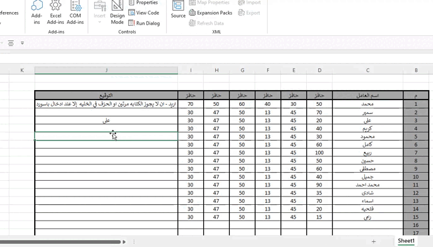The height and width of the screenshot is (247, 433).
Task: Select column F header
Action: [x=268, y=71]
